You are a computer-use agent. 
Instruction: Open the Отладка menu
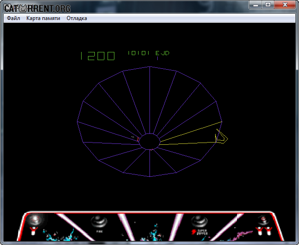[x=77, y=18]
